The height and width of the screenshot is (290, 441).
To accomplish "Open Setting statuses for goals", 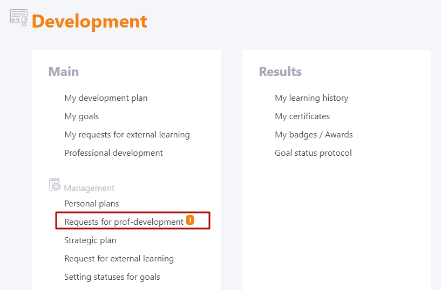I will point(112,277).
